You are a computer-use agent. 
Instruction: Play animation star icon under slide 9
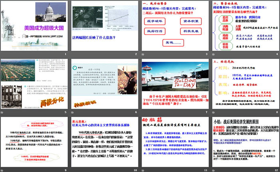tap(2, 170)
